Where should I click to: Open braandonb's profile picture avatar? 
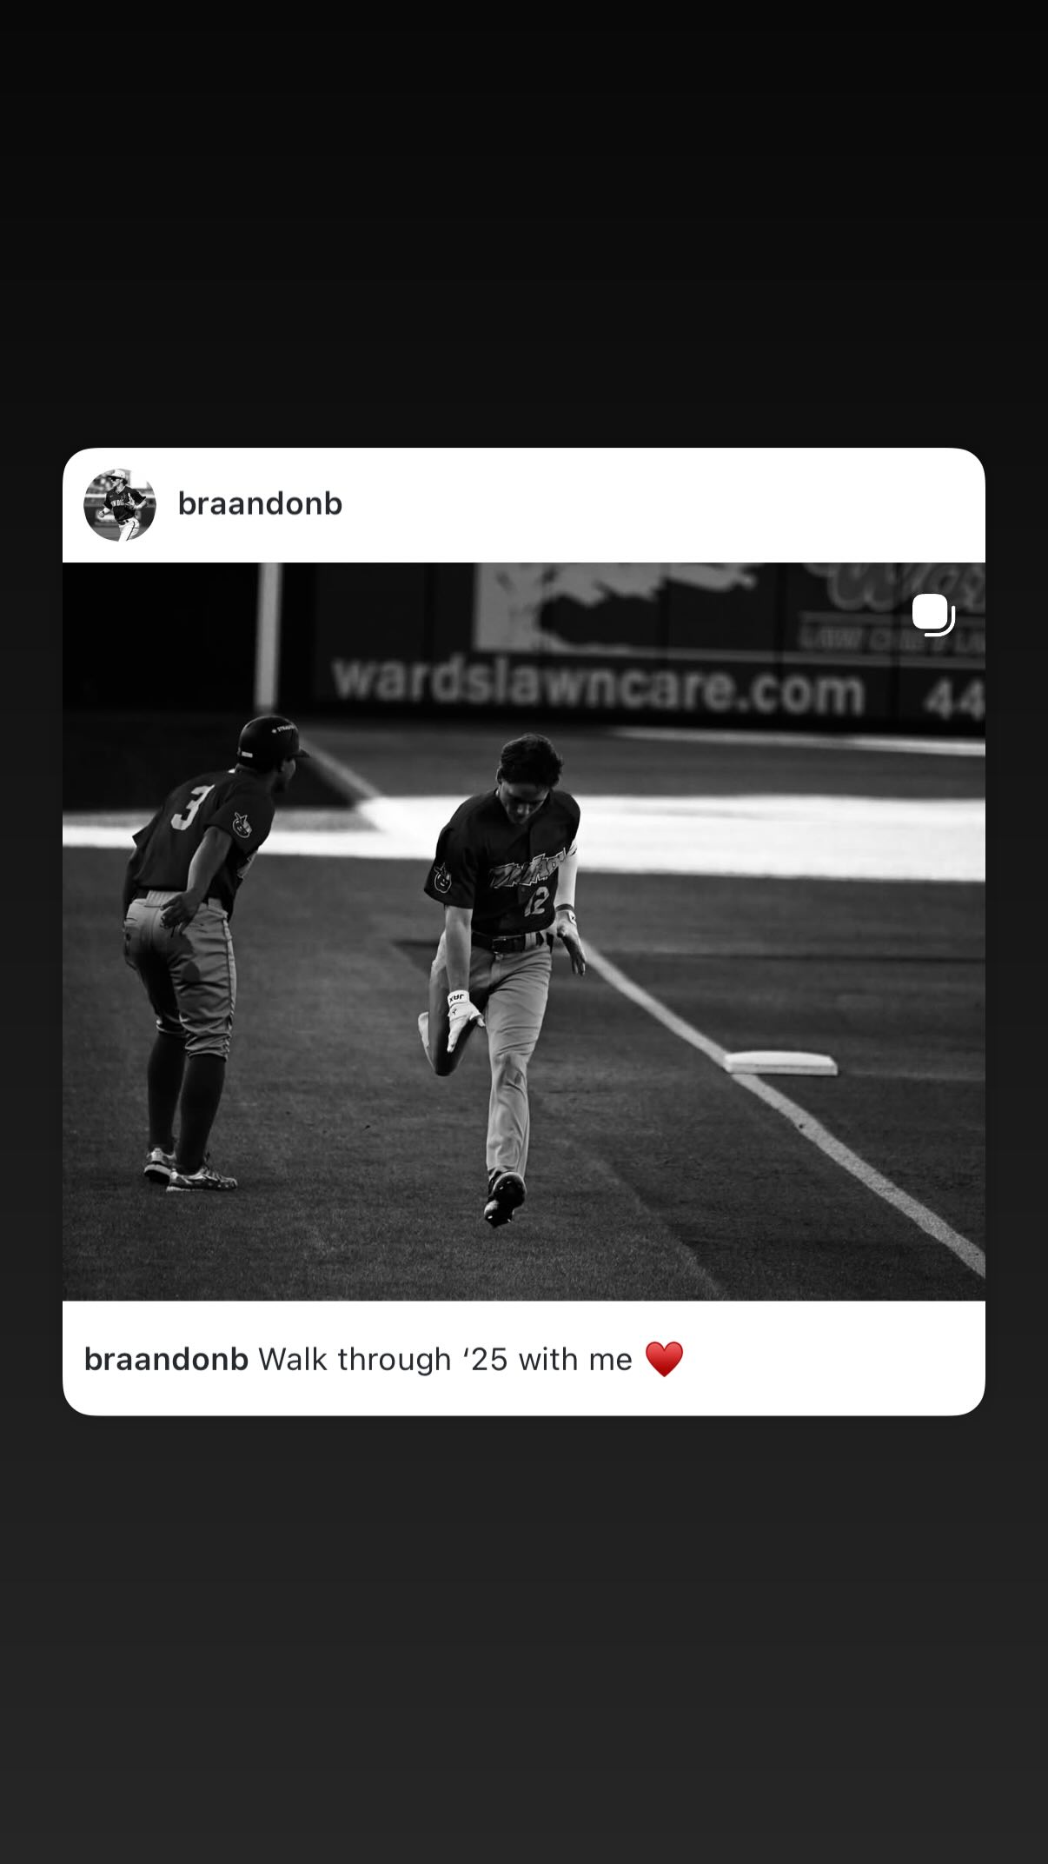click(120, 505)
